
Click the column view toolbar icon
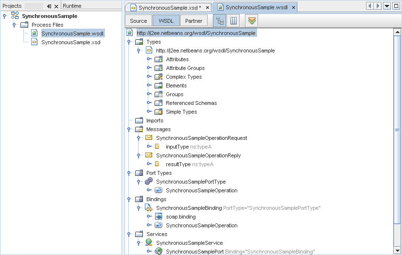[233, 21]
